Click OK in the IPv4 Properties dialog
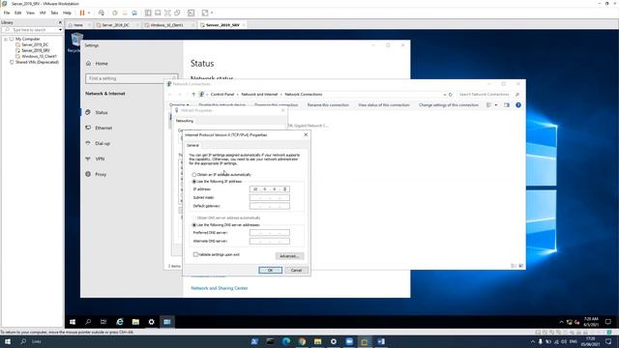619x348 pixels. [271, 271]
